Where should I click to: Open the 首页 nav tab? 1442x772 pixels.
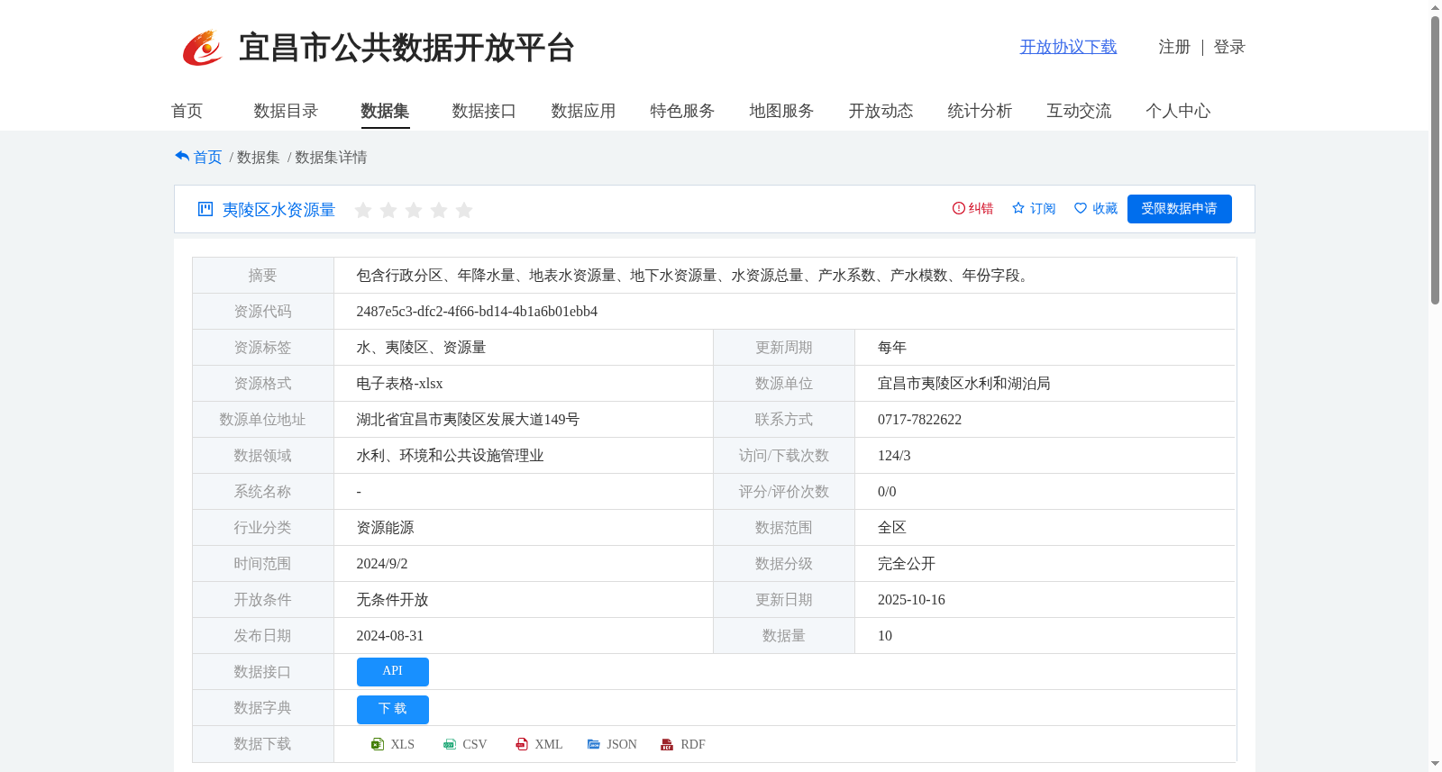click(187, 111)
